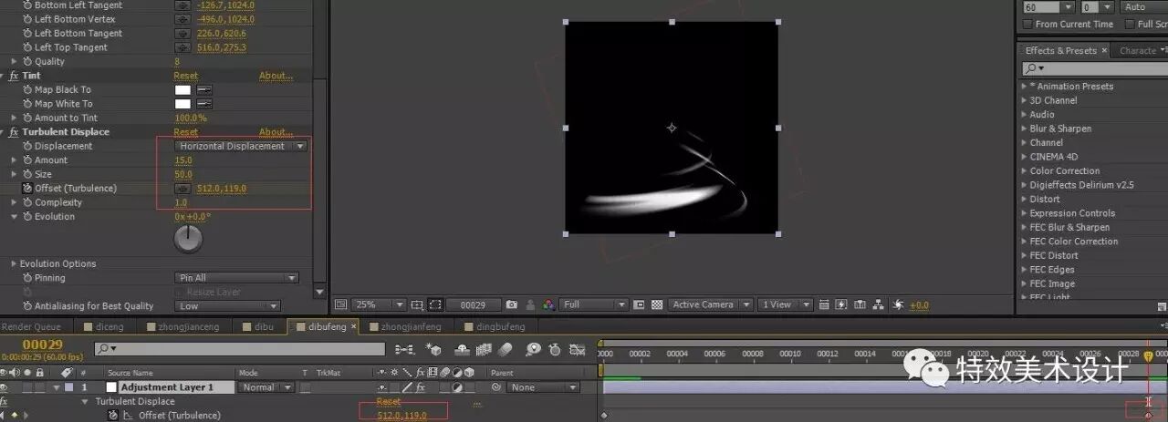This screenshot has height=422, width=1168.
Task: Click the Map Black To eyedropper
Action: tap(204, 90)
